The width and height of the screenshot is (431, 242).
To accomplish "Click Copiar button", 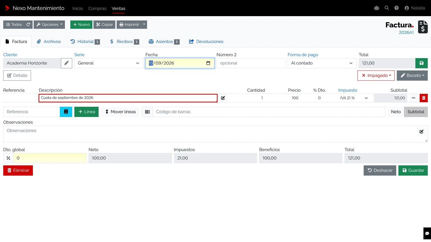I will 105,24.
